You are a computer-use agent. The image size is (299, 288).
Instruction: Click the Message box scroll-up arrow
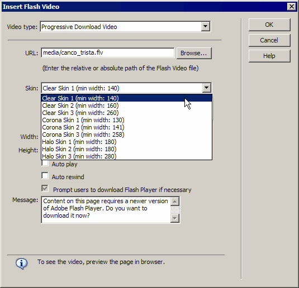[x=175, y=201]
